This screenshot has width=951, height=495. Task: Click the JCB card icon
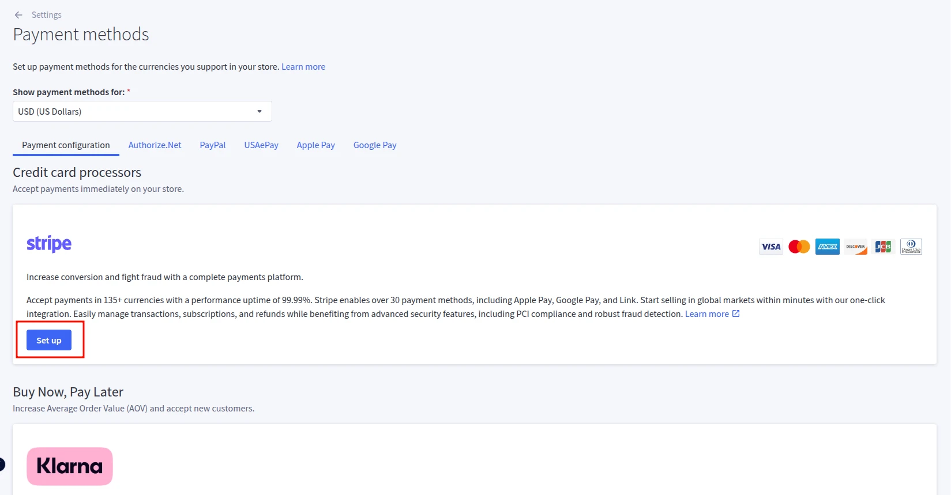click(884, 247)
